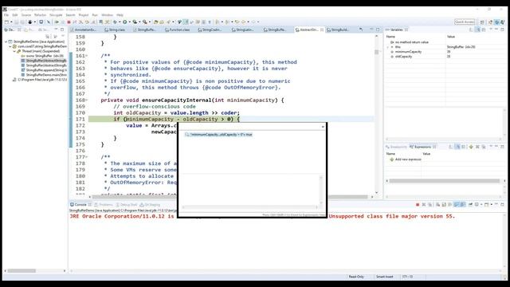The height and width of the screenshot is (287, 510).
Task: Click the red Terminate icon in Console toolbar
Action: [418, 205]
